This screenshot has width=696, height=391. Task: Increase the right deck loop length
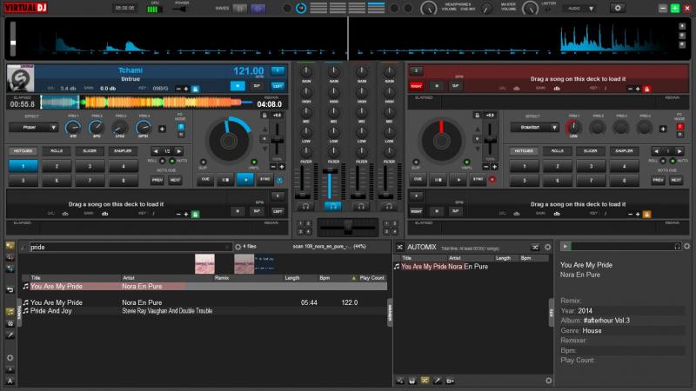click(x=679, y=151)
